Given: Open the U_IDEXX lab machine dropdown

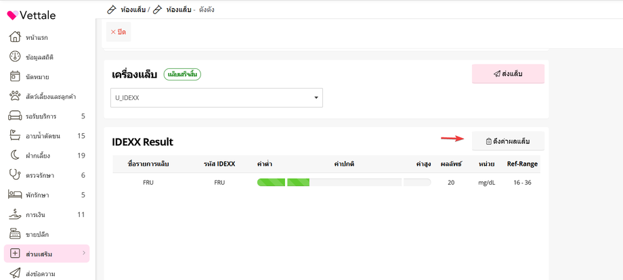Looking at the screenshot, I should (x=217, y=97).
